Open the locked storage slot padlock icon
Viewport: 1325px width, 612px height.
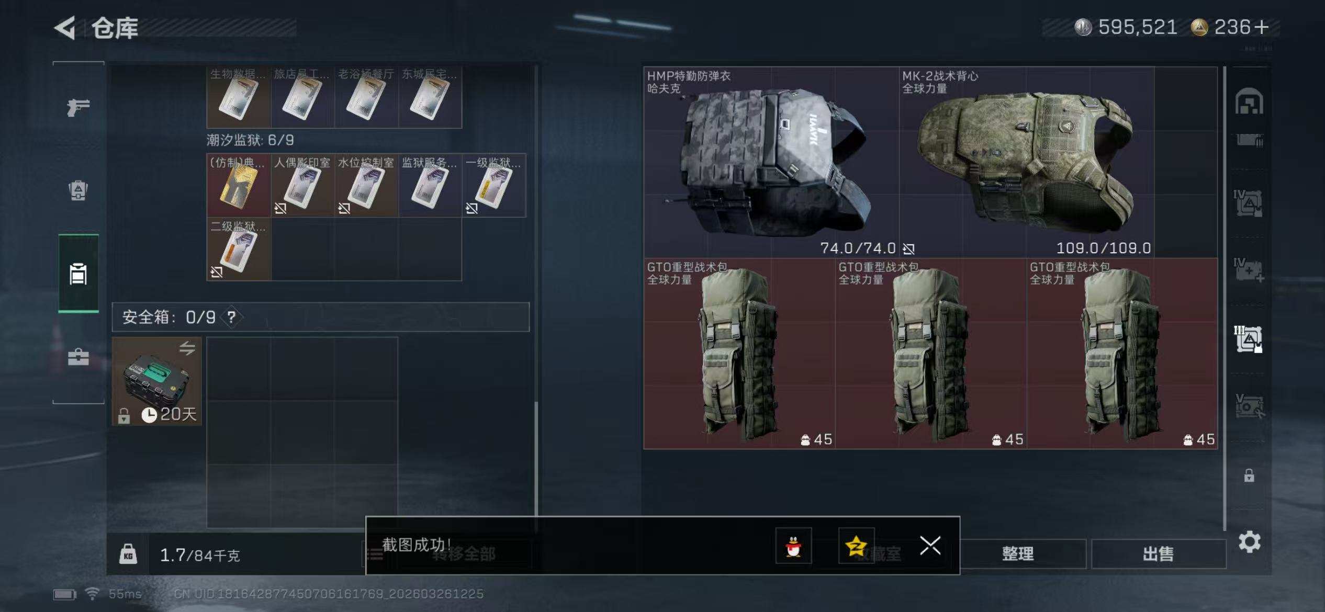click(1249, 475)
